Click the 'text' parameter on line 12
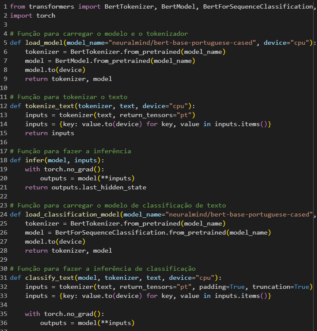 [127, 106]
